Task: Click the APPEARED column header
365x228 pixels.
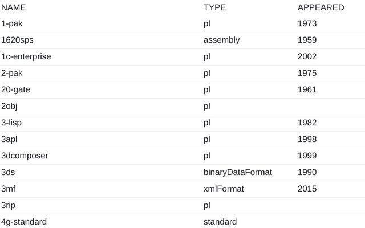Action: [321, 7]
